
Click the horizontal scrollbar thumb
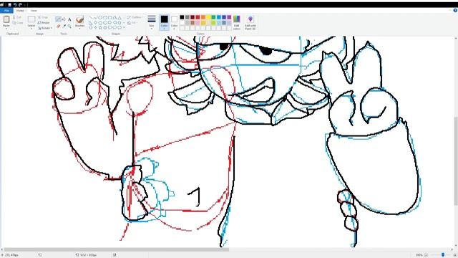[117, 250]
